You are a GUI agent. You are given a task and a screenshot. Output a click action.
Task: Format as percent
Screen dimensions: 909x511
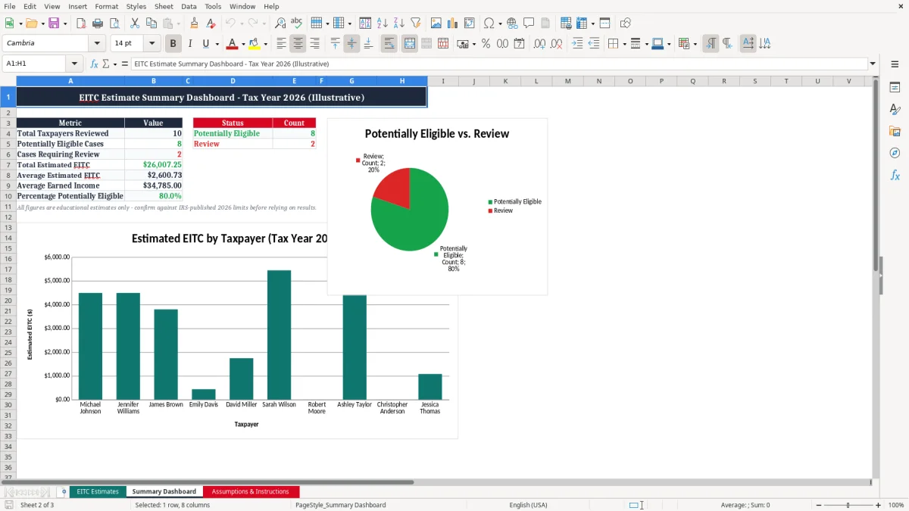(486, 44)
